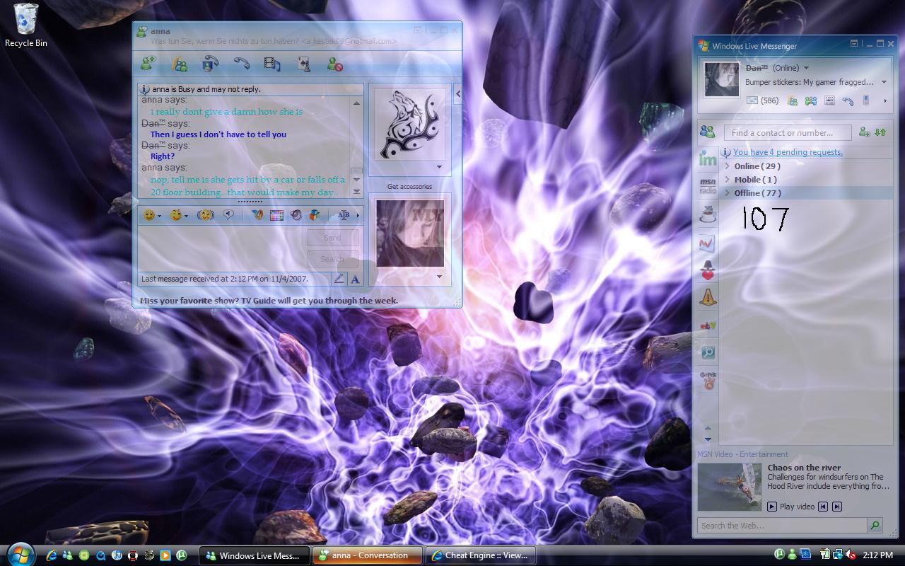Open contact list sort options icon
This screenshot has height=566, width=905.
(880, 132)
